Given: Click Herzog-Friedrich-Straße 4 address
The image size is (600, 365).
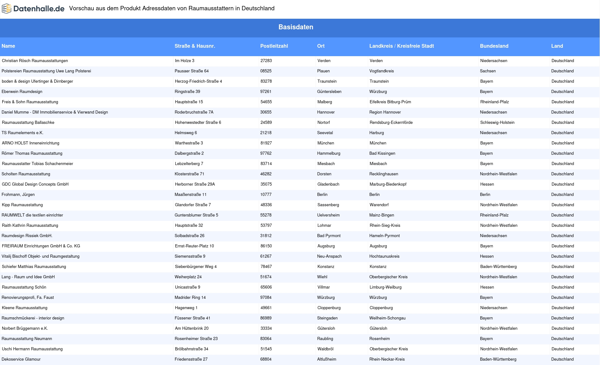Looking at the screenshot, I should click(x=198, y=81).
